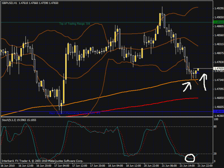Click the 1.46850 price scale value
The image size is (224, 168).
click(219, 98)
